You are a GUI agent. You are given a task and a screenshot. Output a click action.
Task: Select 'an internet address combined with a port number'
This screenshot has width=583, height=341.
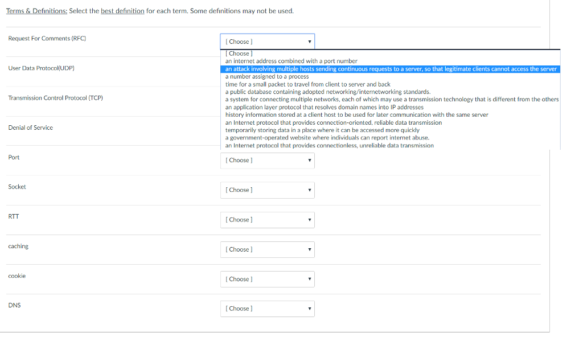click(390, 61)
